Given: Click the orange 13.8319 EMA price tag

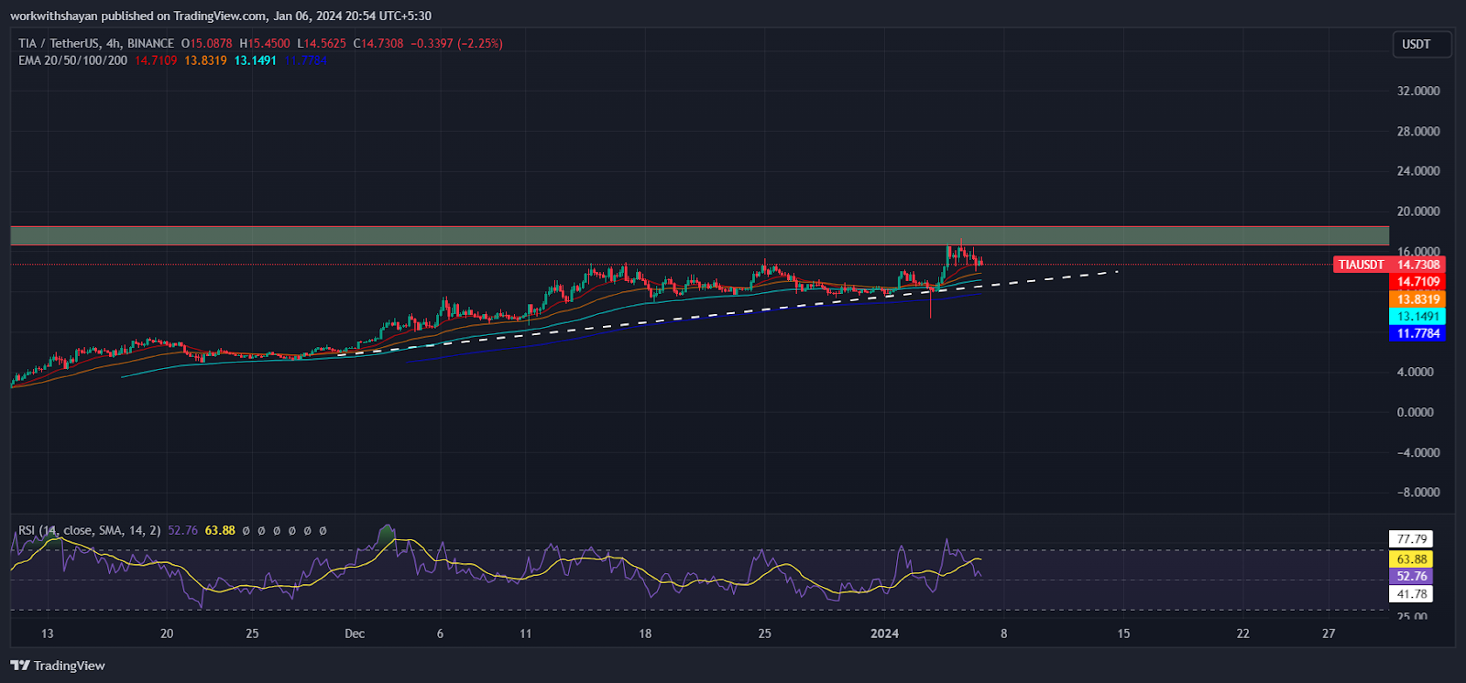Looking at the screenshot, I should tap(1418, 299).
